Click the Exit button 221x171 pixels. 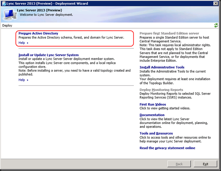click(x=205, y=164)
